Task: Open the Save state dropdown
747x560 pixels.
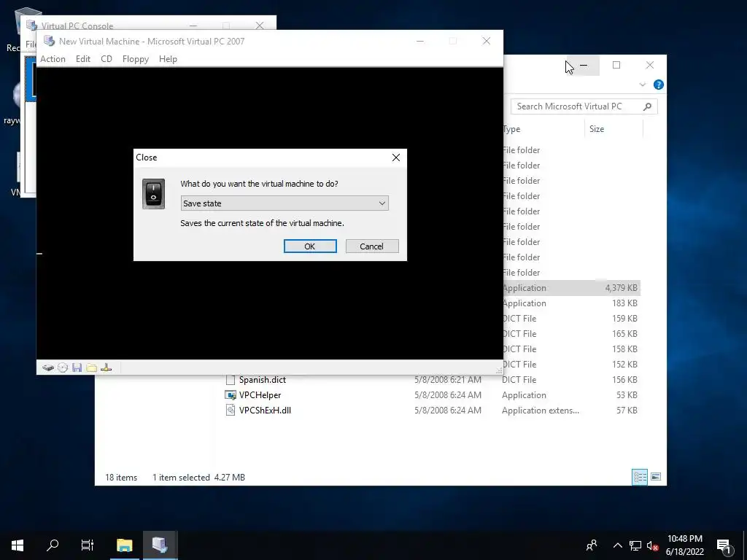Action: (x=285, y=203)
